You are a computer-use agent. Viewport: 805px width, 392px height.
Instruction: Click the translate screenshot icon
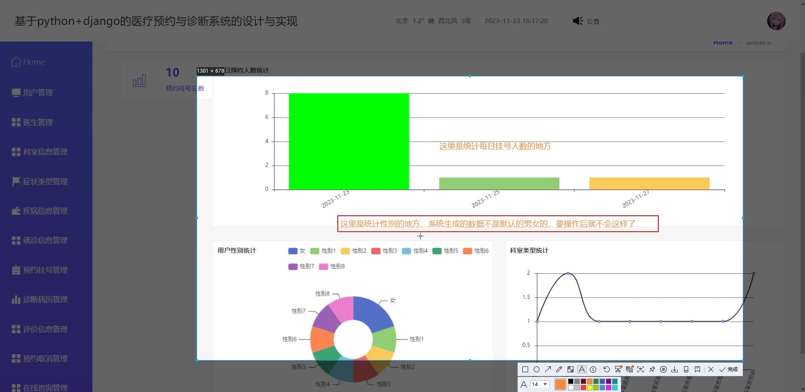point(629,369)
